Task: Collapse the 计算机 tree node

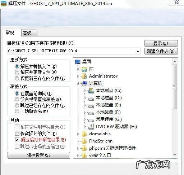Action: point(78,83)
